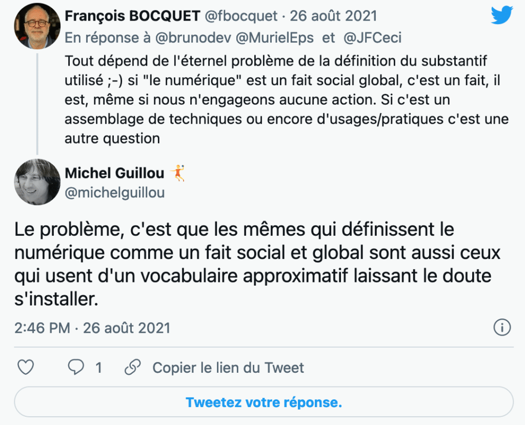The height and width of the screenshot is (425, 525).
Task: Click the chain link copy icon
Action: pos(133,368)
